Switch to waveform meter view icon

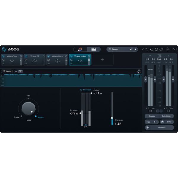pyautogui.click(x=16, y=71)
